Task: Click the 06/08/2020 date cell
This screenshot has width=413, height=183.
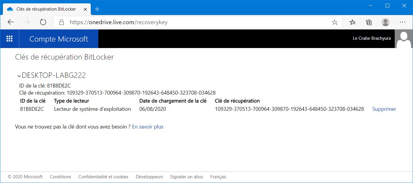Action: [x=153, y=109]
